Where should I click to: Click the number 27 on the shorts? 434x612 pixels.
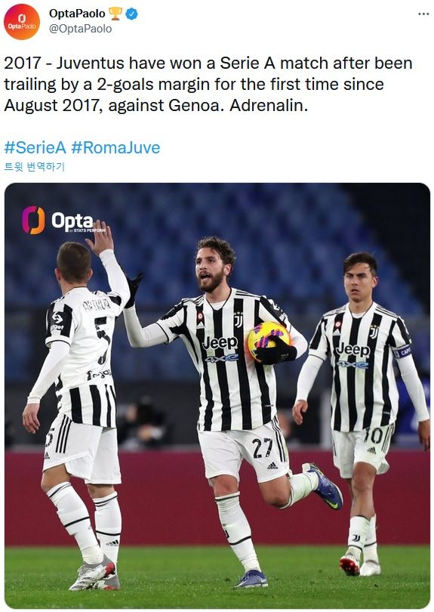click(262, 447)
